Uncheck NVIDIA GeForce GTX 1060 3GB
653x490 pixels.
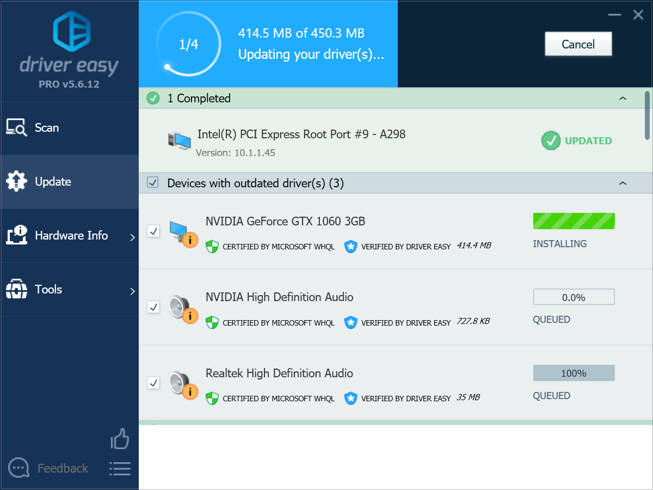point(153,231)
